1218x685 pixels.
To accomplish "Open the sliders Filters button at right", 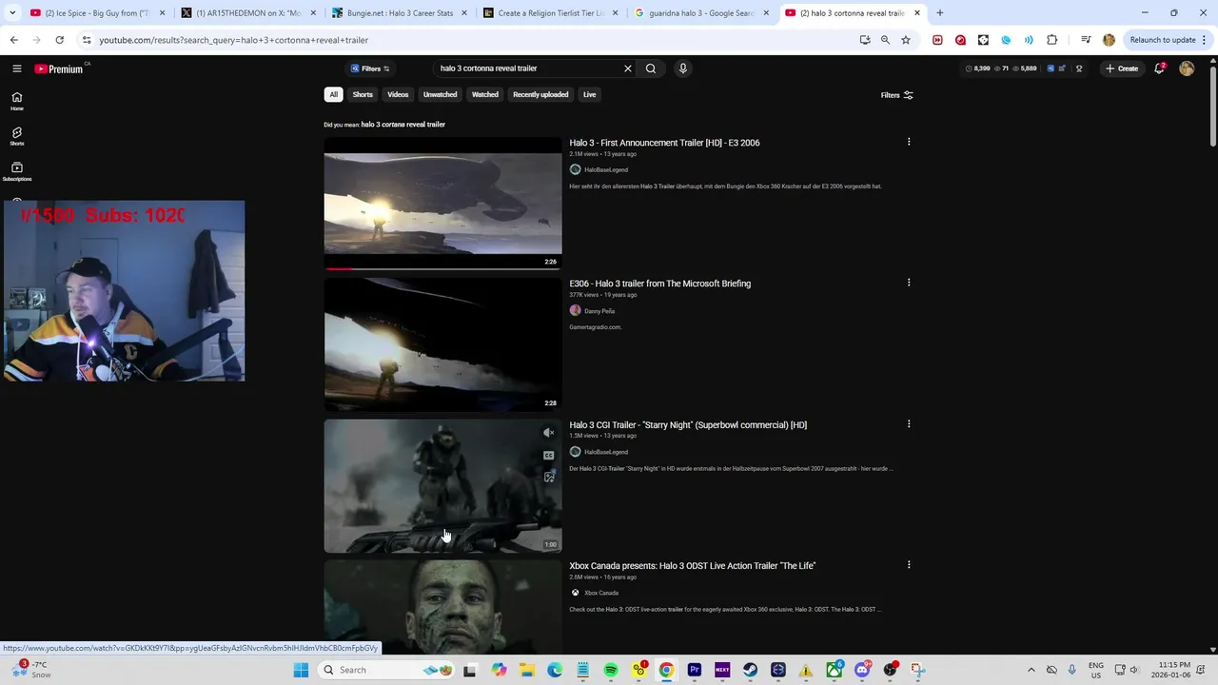I will [897, 95].
